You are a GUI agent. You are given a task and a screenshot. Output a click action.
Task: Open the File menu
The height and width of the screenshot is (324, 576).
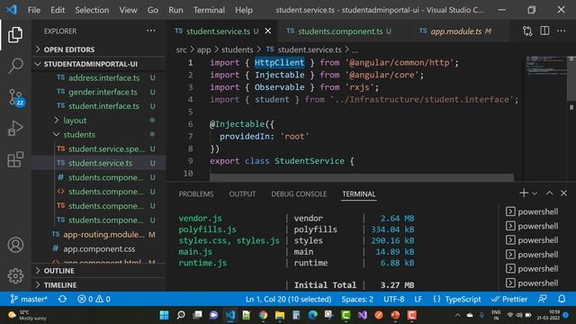point(34,10)
